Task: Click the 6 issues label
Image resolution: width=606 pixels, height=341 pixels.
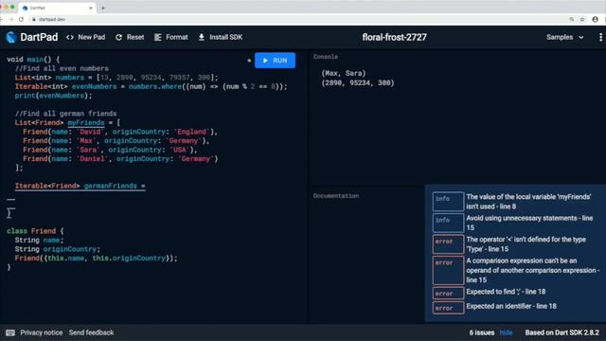Action: coord(482,332)
